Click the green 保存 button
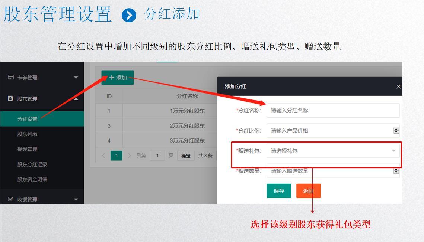This screenshot has width=424, height=242. coord(279,191)
